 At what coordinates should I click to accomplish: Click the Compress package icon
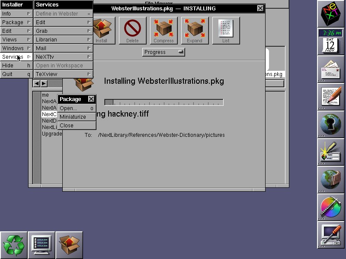[163, 30]
